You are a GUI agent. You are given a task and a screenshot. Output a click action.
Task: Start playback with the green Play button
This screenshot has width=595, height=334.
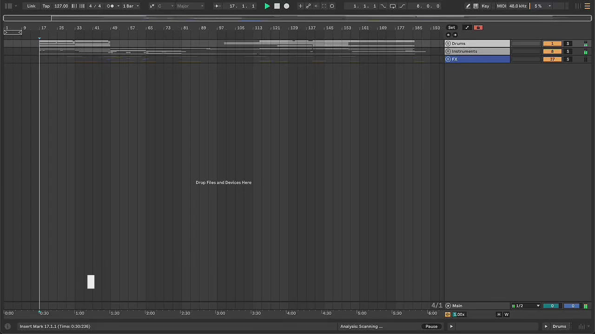267,6
